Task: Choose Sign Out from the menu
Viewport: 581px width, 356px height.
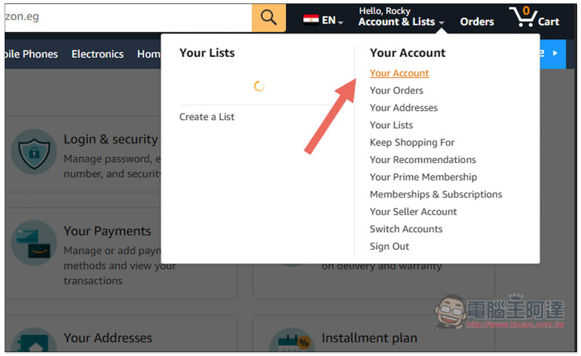Action: coord(389,246)
